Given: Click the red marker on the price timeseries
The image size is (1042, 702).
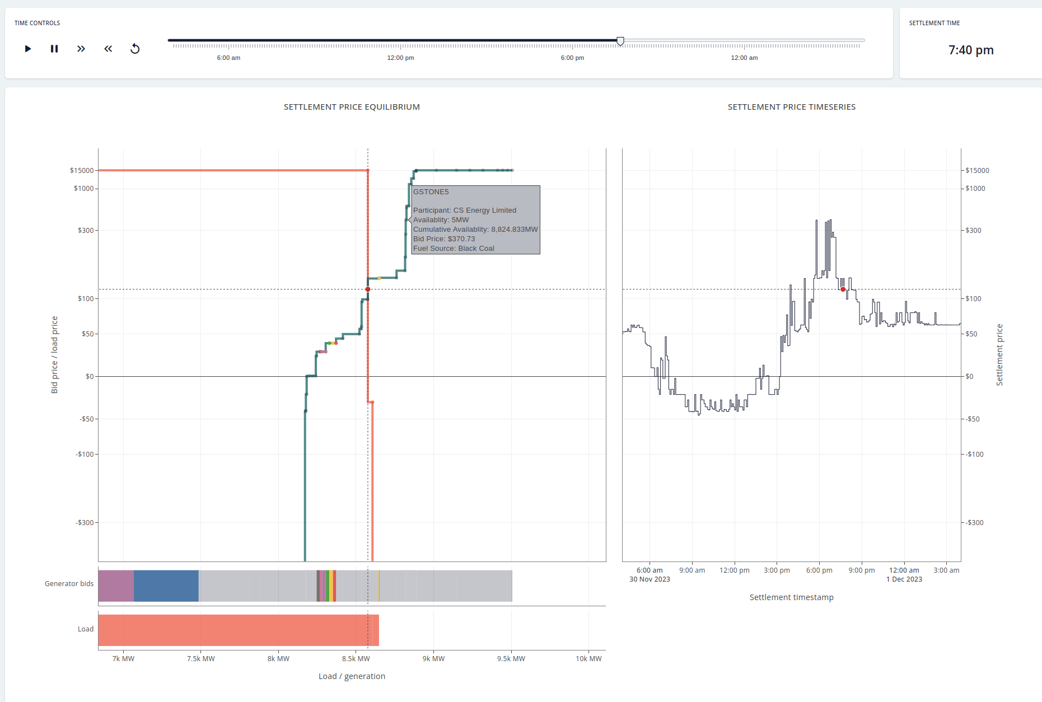Looking at the screenshot, I should point(843,289).
